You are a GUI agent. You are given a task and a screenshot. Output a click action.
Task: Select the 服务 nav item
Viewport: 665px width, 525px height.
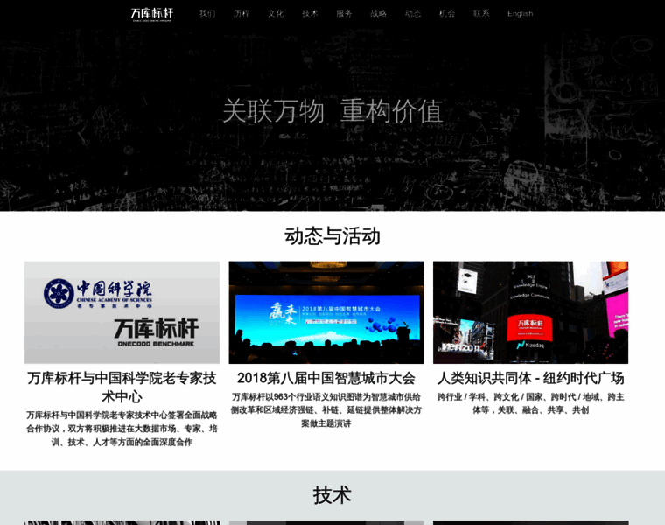click(344, 14)
